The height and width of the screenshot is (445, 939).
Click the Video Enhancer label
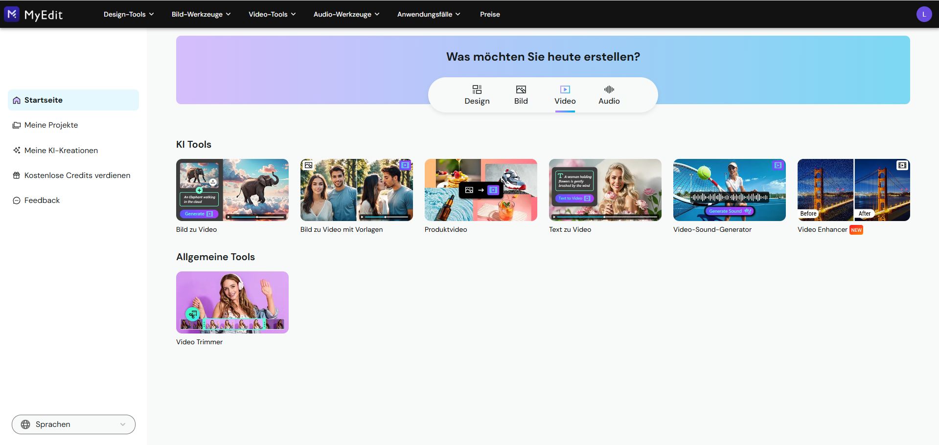823,229
